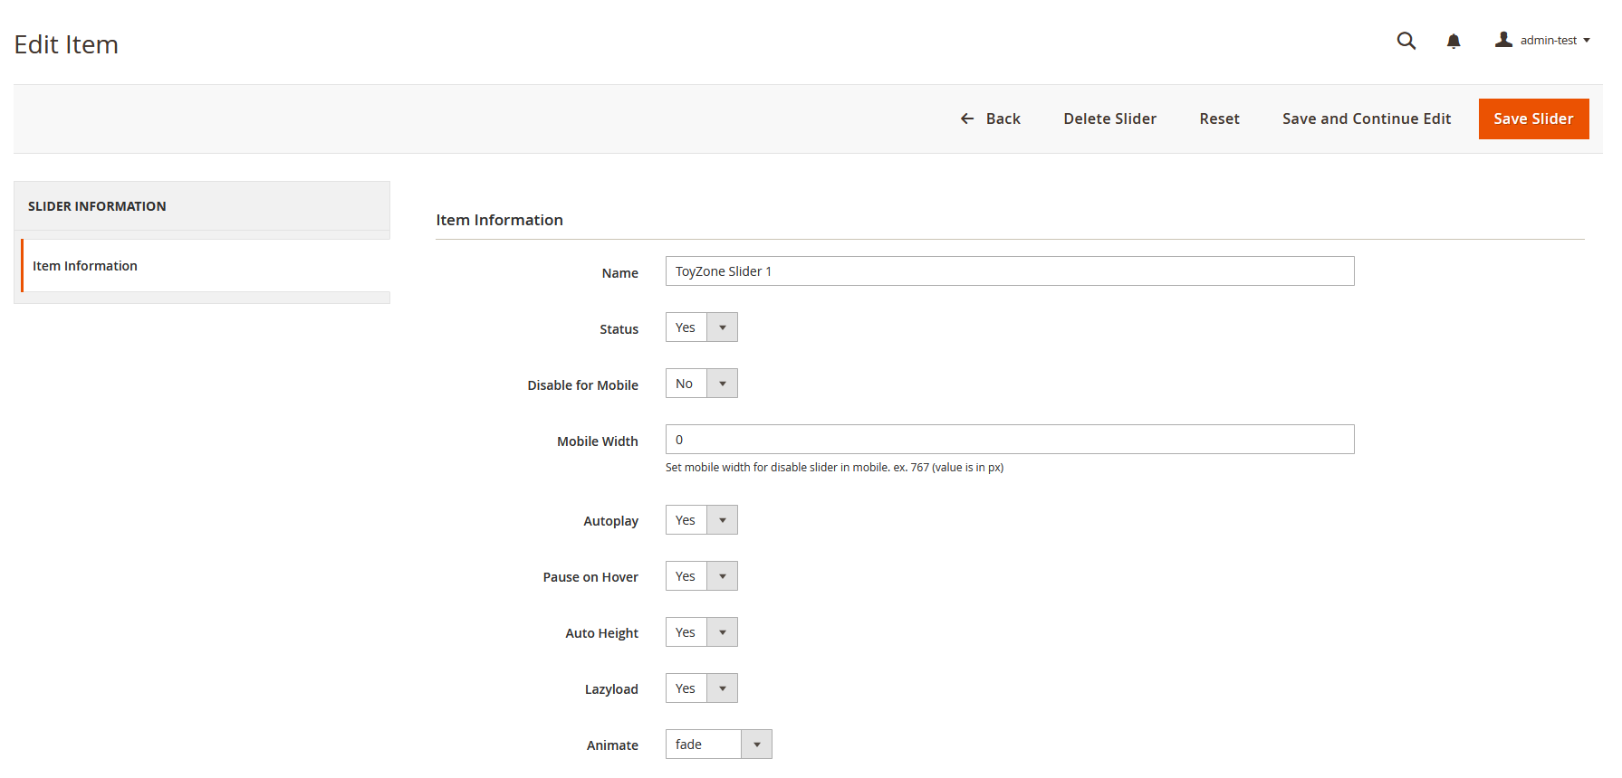Open the Auto Height dropdown
Image resolution: width=1622 pixels, height=778 pixels.
tap(701, 632)
